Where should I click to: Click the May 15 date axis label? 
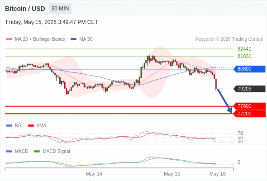pos(172,174)
